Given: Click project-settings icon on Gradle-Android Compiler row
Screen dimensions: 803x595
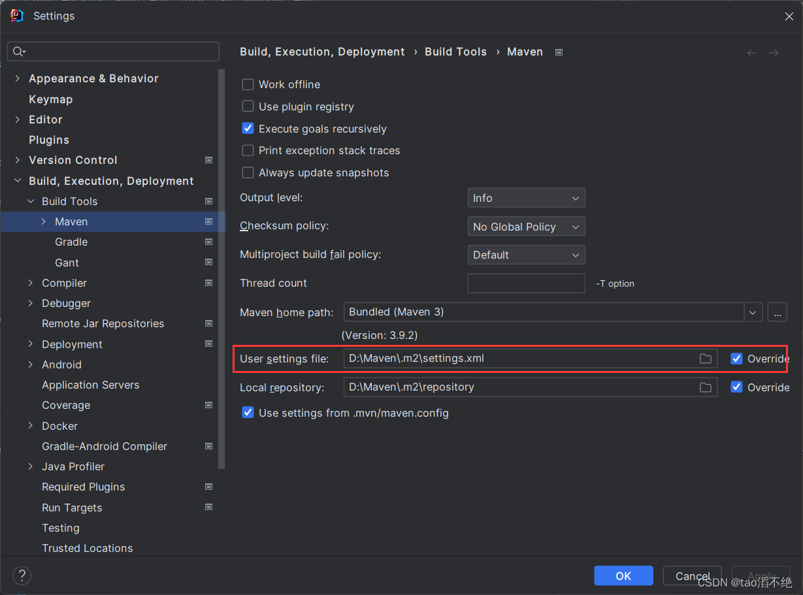Looking at the screenshot, I should coord(209,446).
